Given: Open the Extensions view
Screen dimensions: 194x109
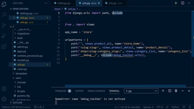Looking at the screenshot, I should tap(4, 46).
